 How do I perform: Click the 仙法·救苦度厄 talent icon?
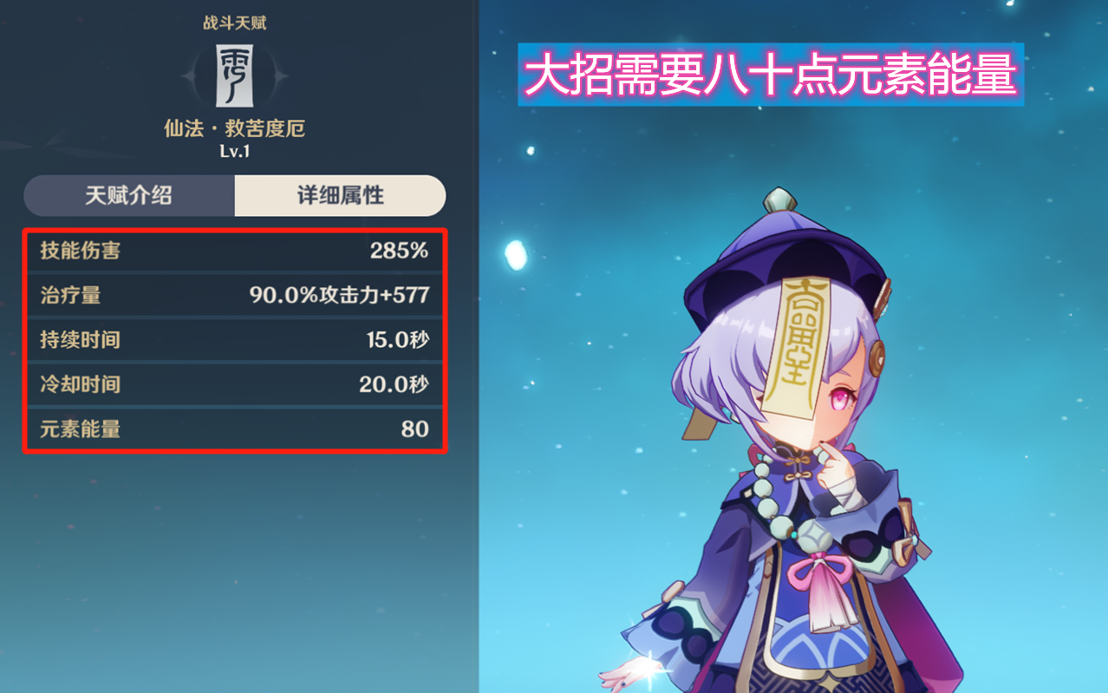coord(234,76)
